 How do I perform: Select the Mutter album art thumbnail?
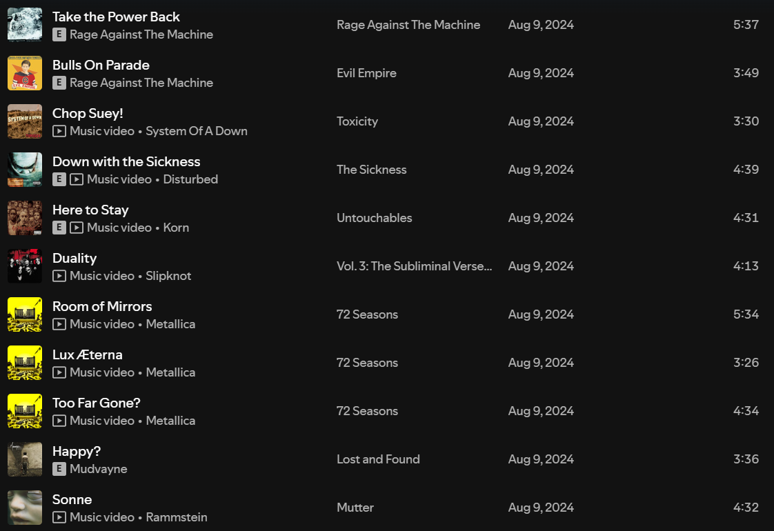25,508
